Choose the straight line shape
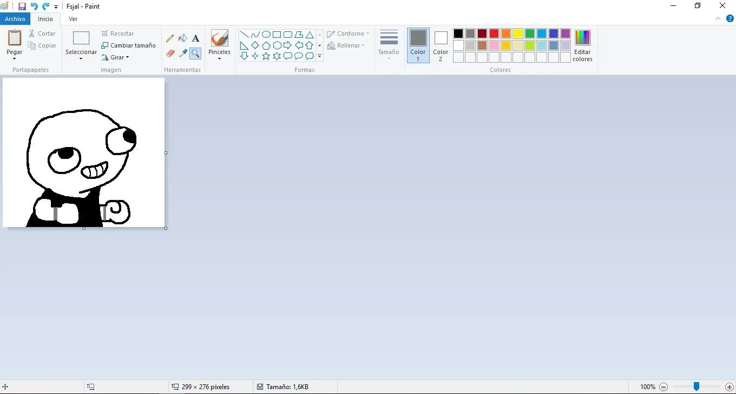 (x=244, y=35)
